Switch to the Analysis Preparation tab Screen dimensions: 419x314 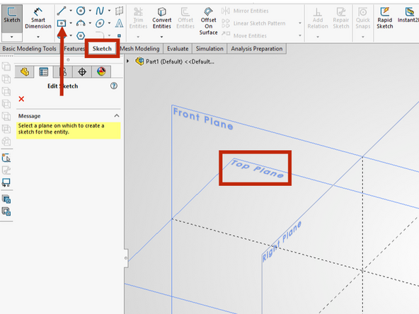point(257,49)
